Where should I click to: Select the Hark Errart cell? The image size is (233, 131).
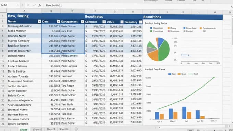point(73,100)
